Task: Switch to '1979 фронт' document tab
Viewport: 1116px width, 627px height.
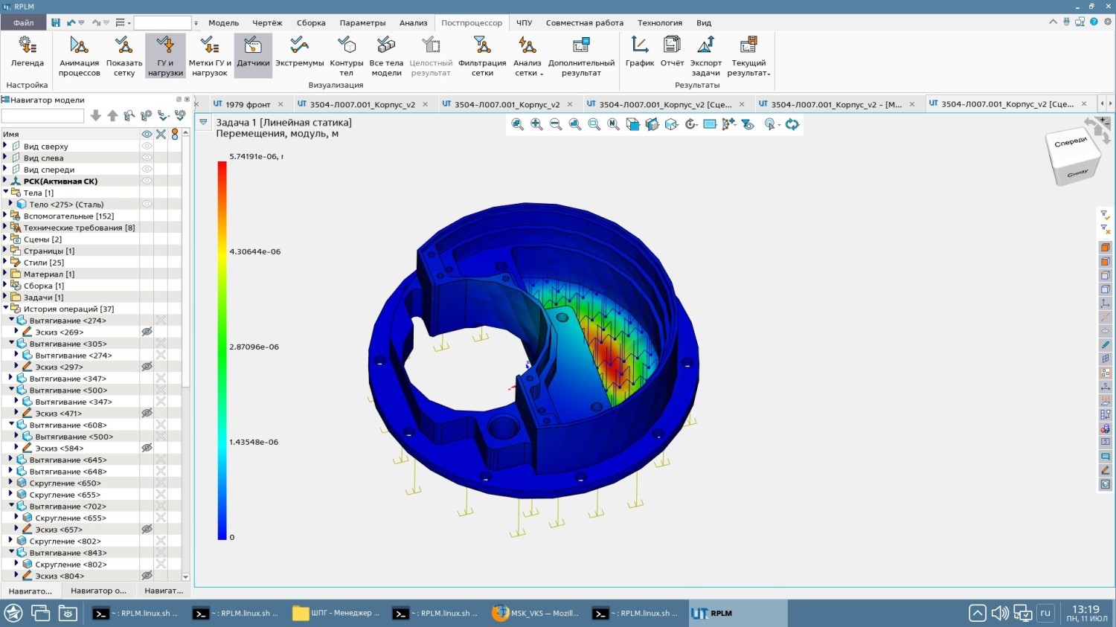Action: click(x=248, y=104)
